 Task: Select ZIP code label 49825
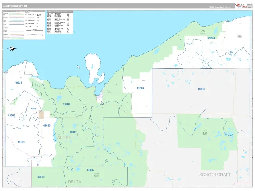click(33, 109)
